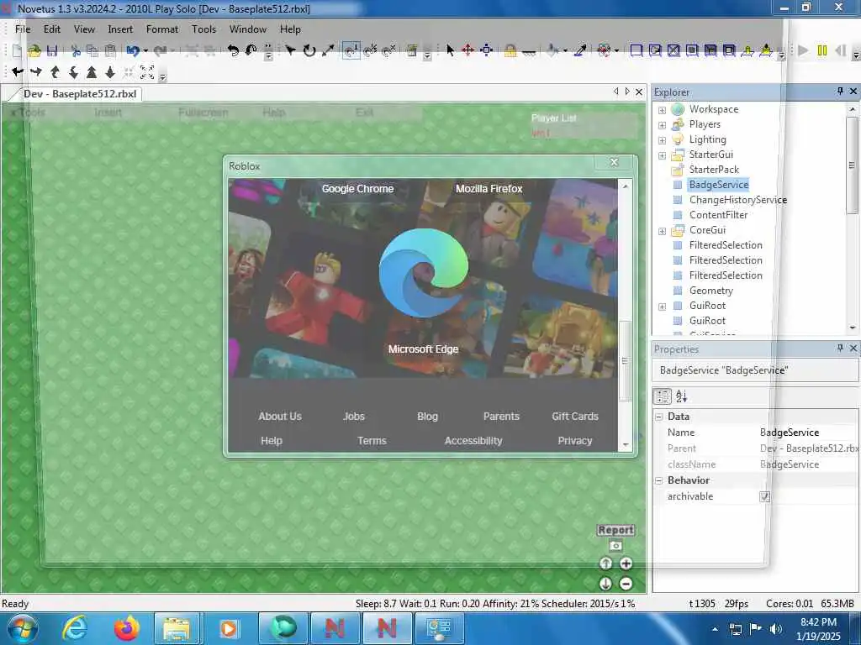Expand the Workspace node in Explorer

[663, 110]
